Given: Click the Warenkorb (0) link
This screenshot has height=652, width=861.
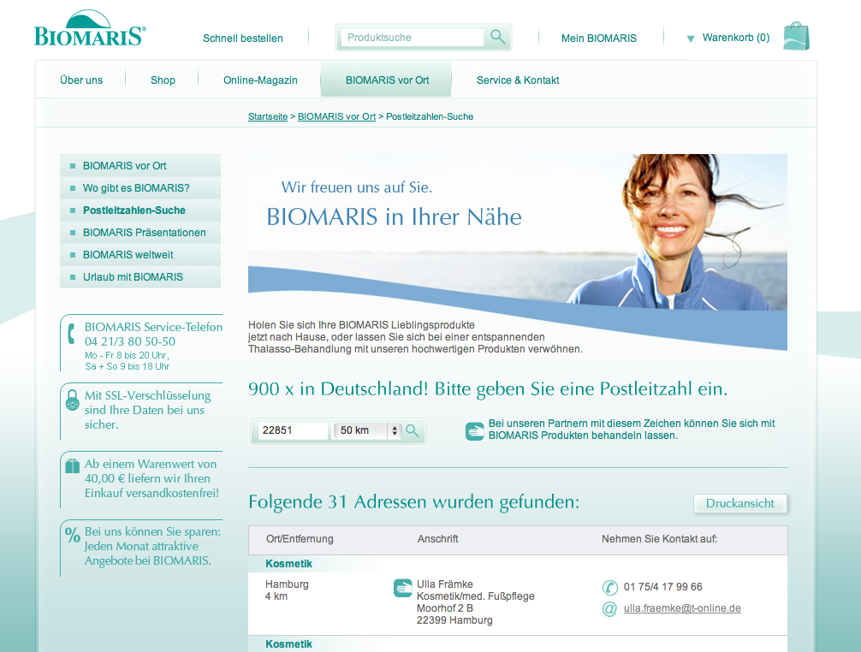Looking at the screenshot, I should 736,38.
